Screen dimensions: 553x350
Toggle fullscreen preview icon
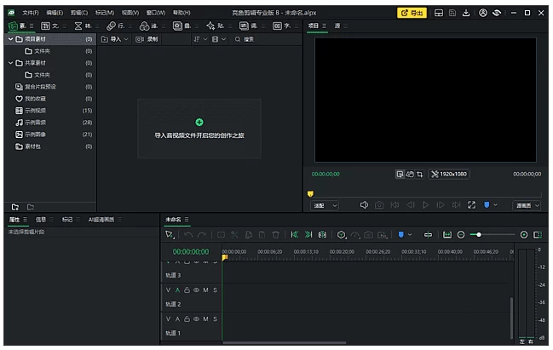[471, 204]
